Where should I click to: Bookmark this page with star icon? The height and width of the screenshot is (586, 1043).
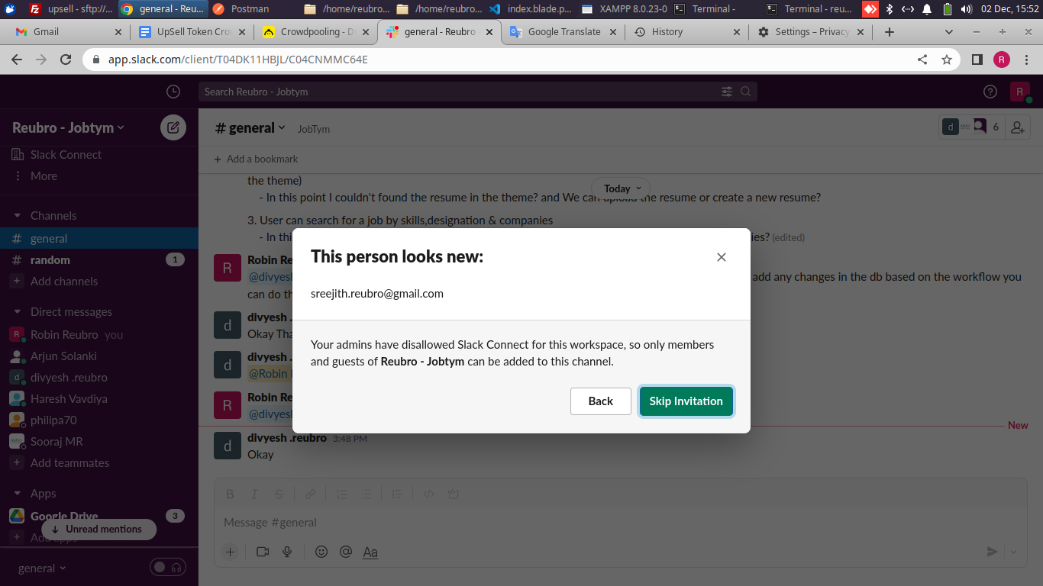point(947,60)
